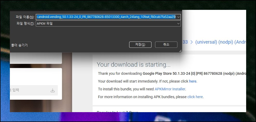The image size is (256, 122).
Task: Click the '파일 이름(N):' label
Action: 25,17
